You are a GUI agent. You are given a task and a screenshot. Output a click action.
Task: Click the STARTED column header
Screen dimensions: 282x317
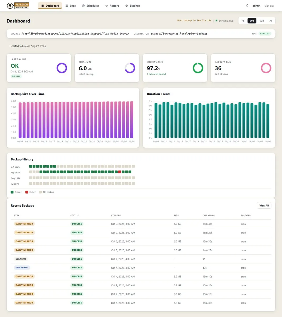pyautogui.click(x=116, y=216)
